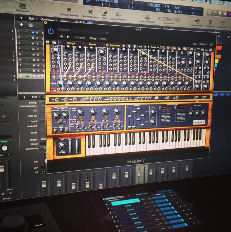Click the up arrow left of the tracks Edit menu

coord(21,18)
